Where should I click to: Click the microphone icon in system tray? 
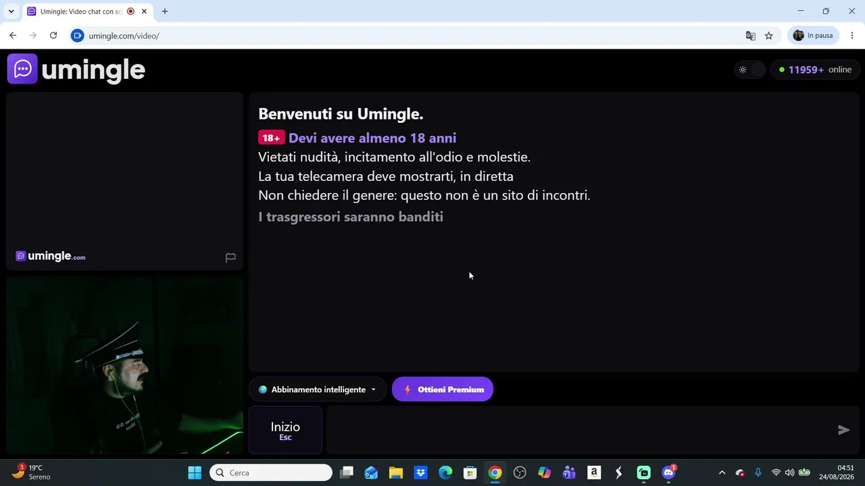click(x=758, y=473)
